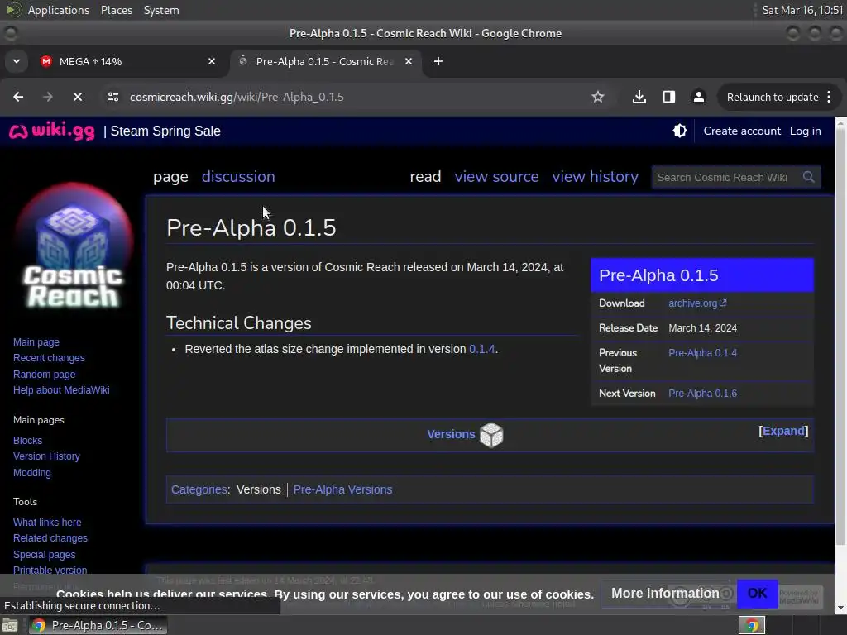Open Main page in sidebar
This screenshot has width=847, height=635.
(36, 341)
